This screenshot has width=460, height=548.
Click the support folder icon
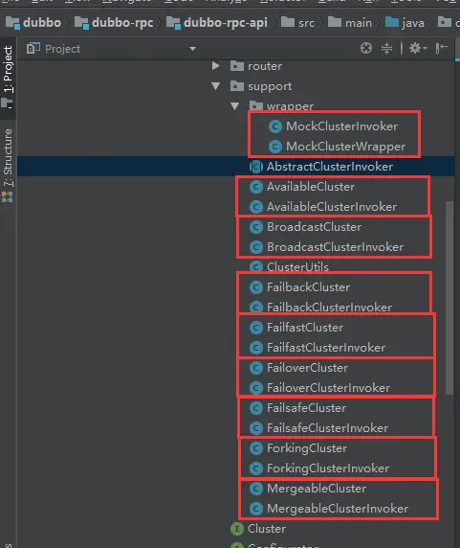(x=237, y=86)
